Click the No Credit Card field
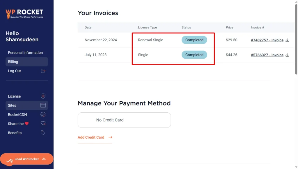The width and height of the screenshot is (298, 169). coord(124,120)
